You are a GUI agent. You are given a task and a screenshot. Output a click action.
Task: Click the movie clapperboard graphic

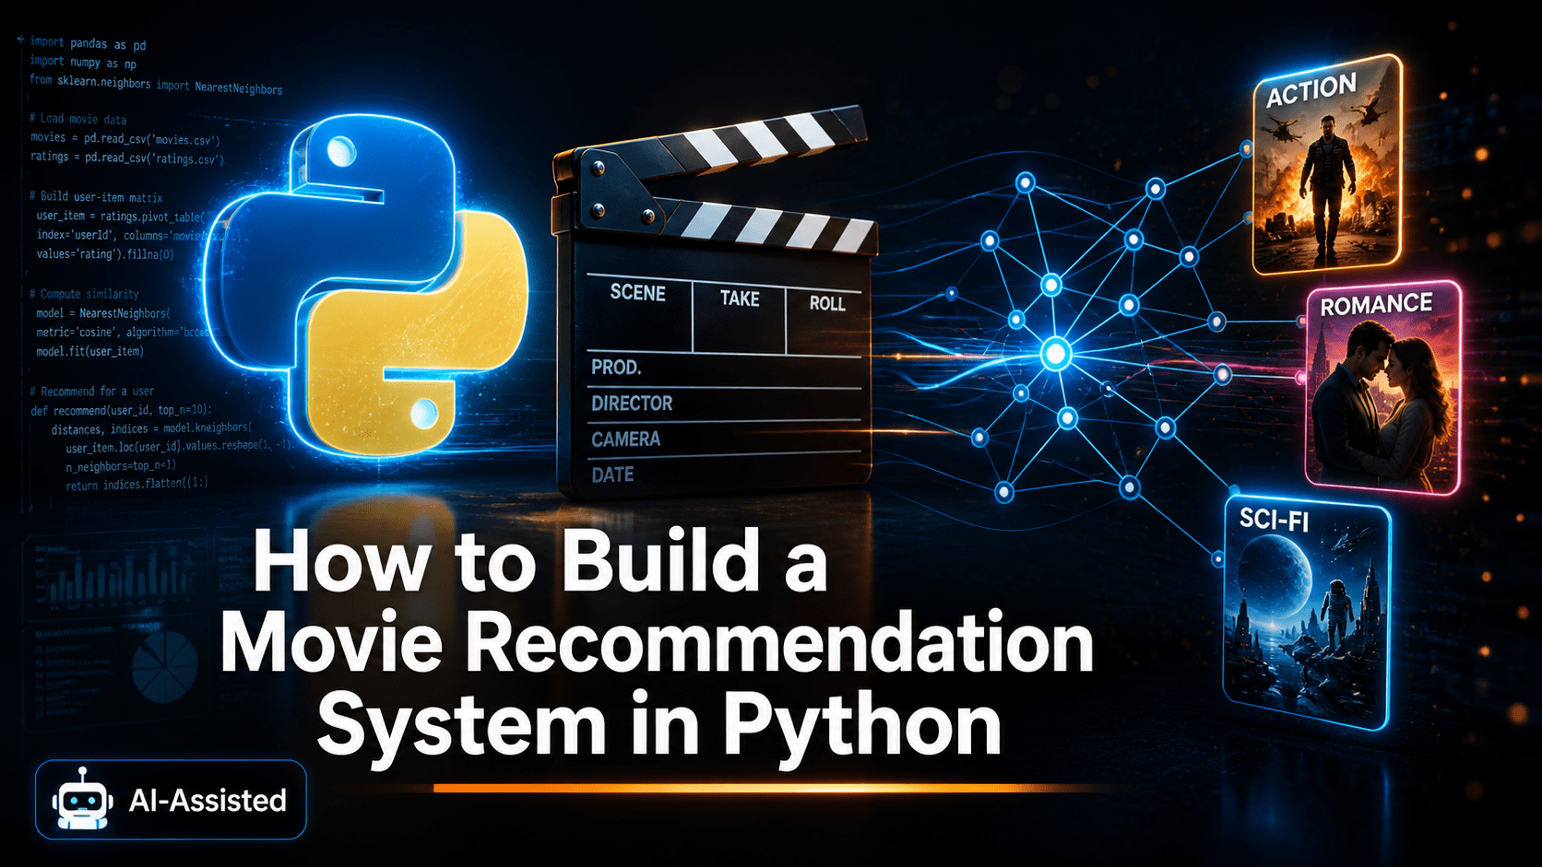(715, 304)
